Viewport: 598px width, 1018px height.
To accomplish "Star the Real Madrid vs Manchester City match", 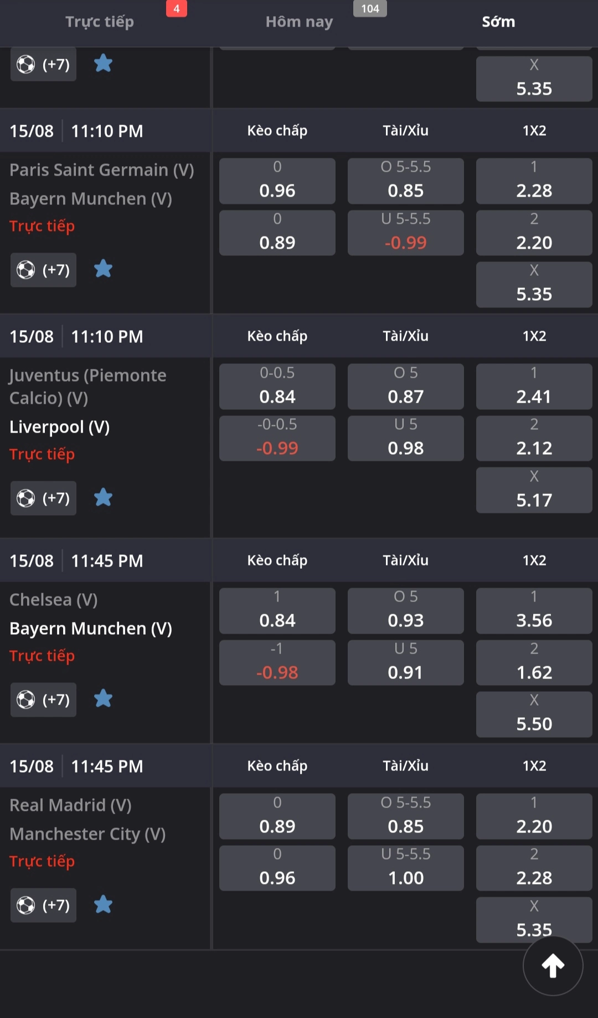I will pos(103,905).
